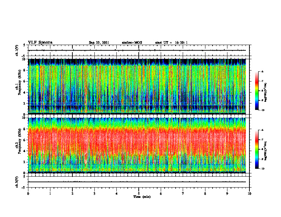
Task: Click the 4 kHz tick on ch.2 frequency axis
Action: [25, 151]
